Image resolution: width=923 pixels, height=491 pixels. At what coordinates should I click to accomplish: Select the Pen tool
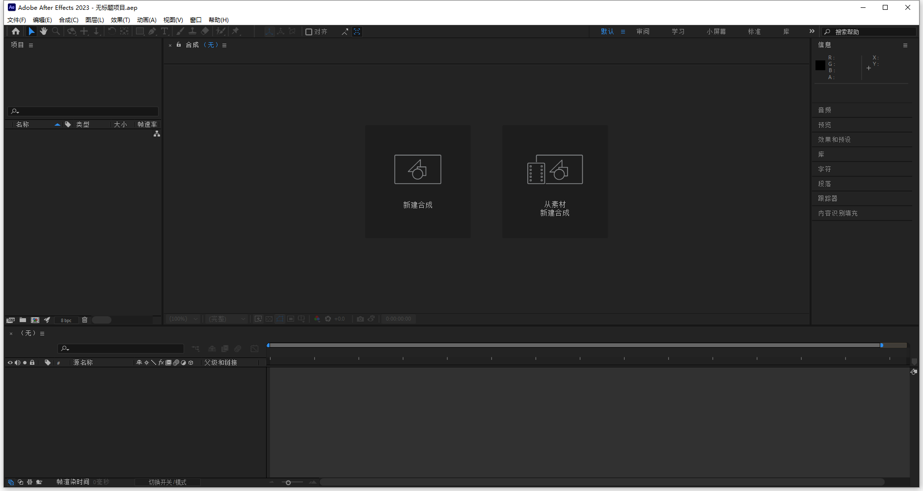pyautogui.click(x=152, y=31)
